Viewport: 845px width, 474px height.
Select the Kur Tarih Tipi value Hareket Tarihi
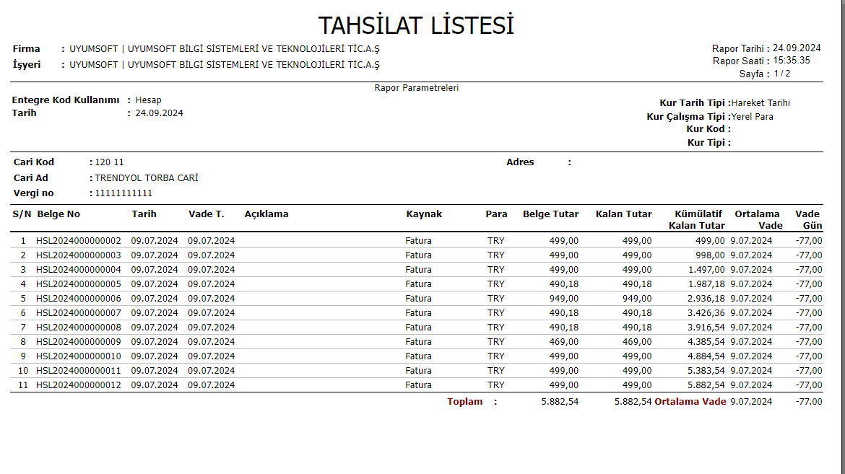click(760, 103)
